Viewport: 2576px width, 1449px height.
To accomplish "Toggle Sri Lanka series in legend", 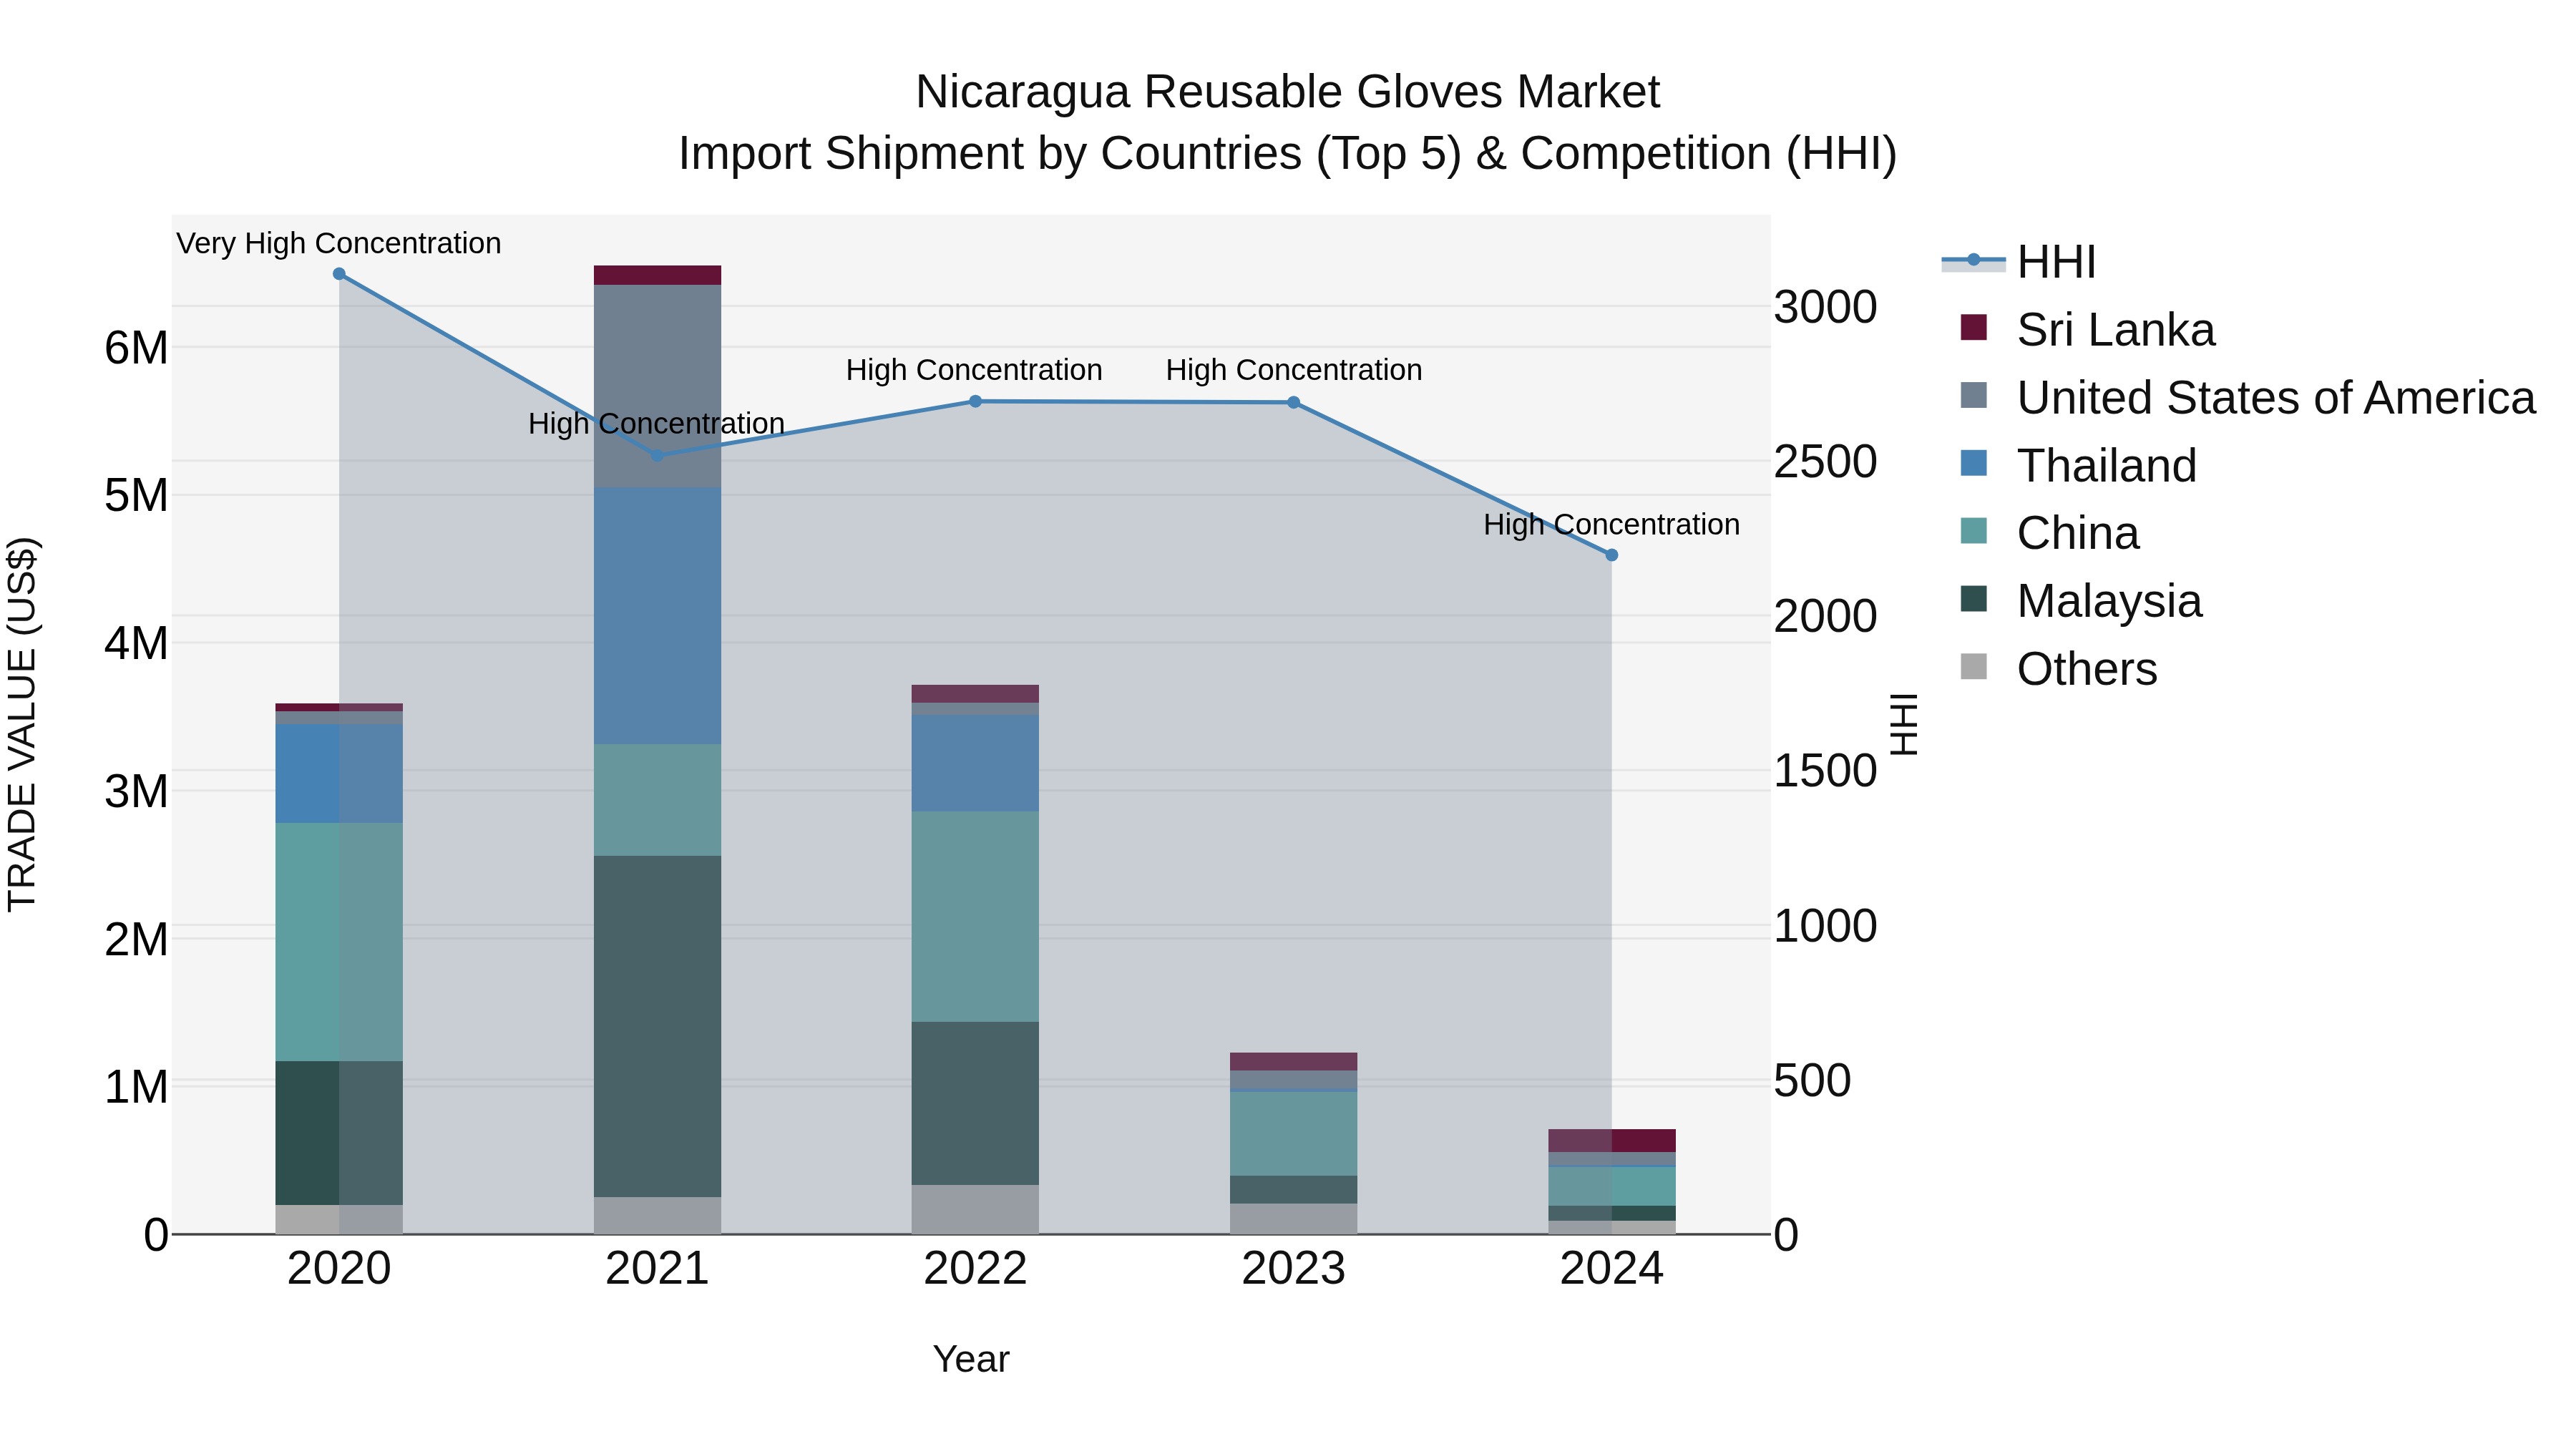I will click(2088, 330).
